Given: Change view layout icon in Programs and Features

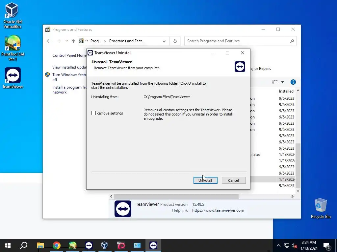Looking at the screenshot, I should [275, 82].
